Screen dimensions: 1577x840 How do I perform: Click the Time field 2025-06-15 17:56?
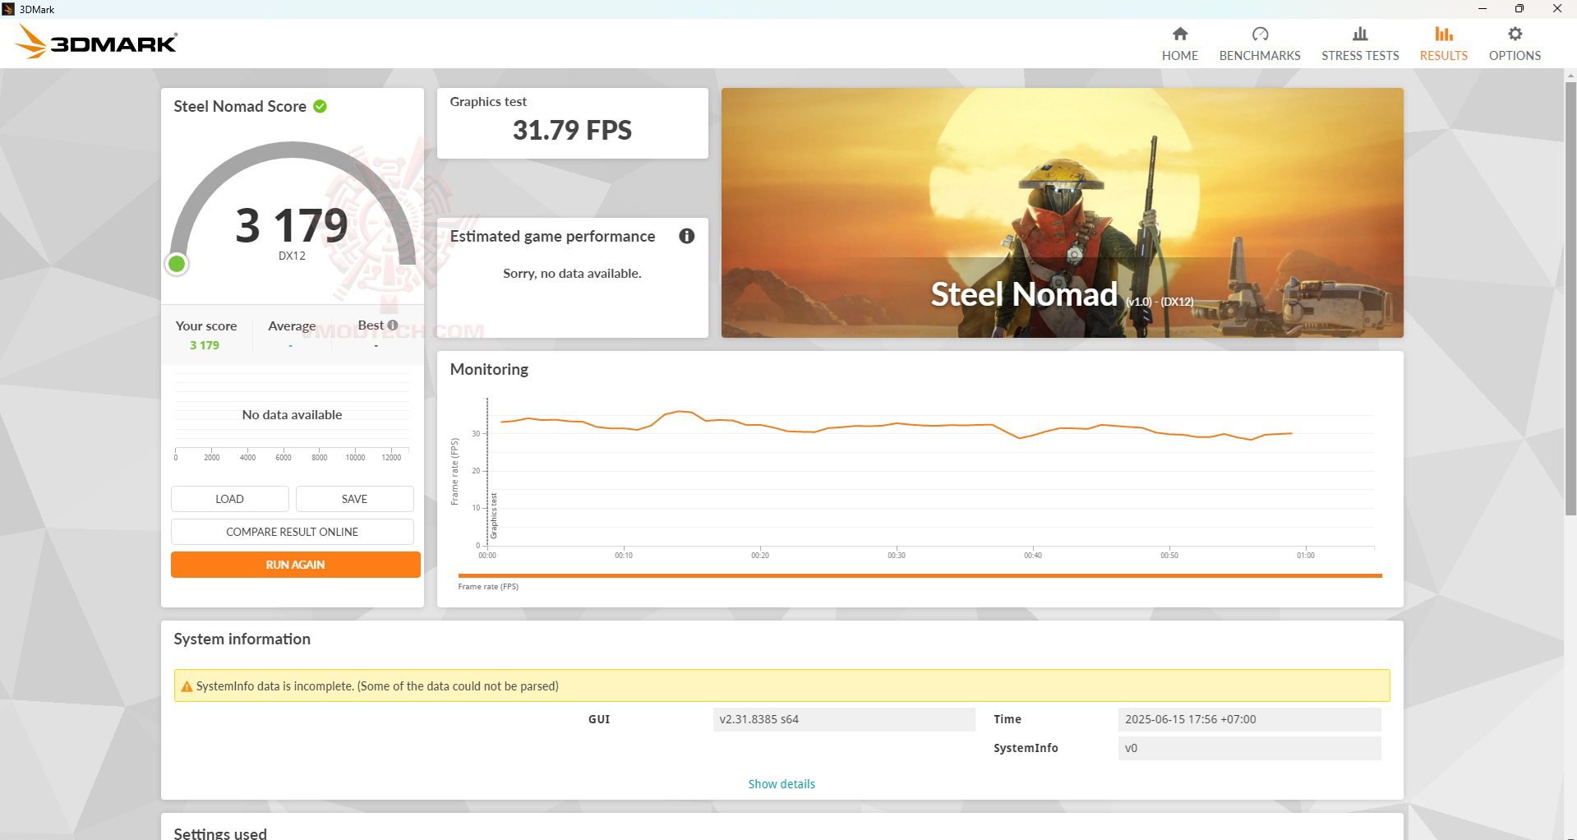[1249, 719]
